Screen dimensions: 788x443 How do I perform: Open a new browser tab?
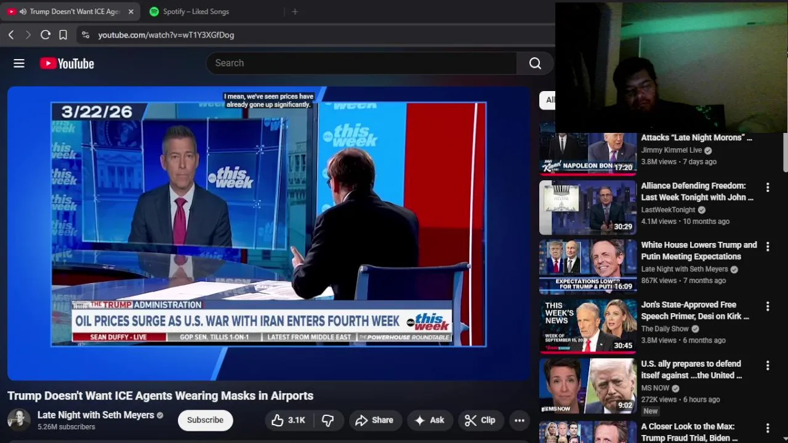pos(295,12)
